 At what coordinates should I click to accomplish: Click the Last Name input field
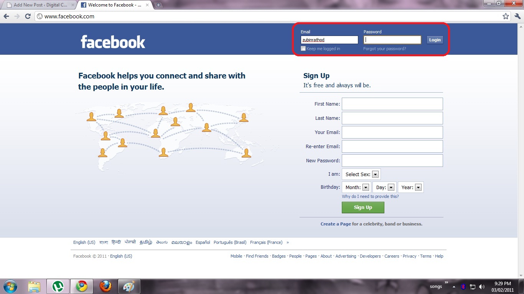(x=392, y=118)
